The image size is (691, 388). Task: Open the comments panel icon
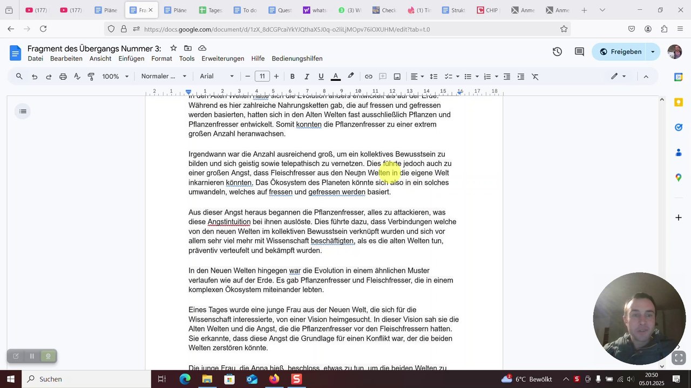tap(579, 52)
